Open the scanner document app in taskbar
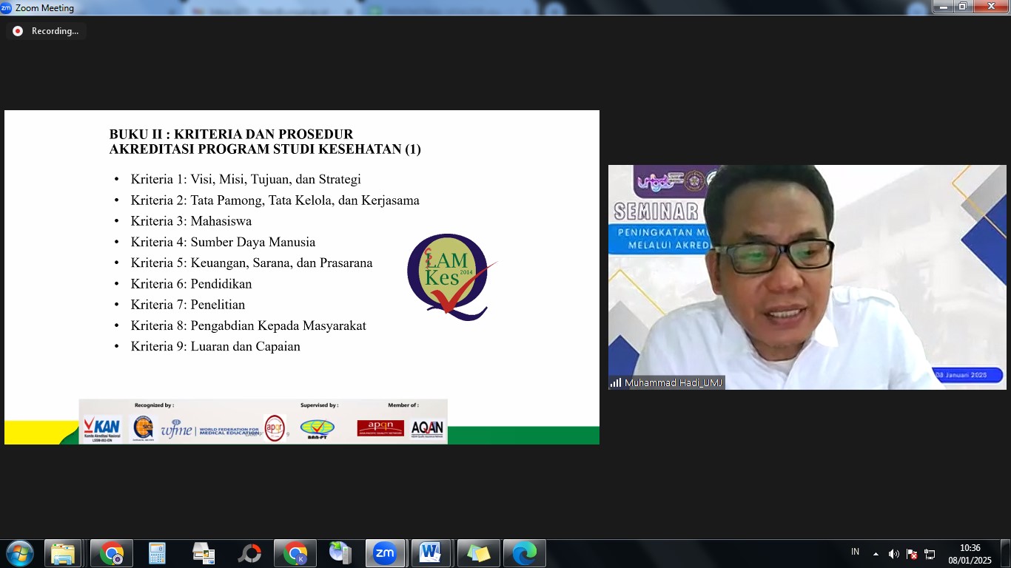 (x=203, y=553)
